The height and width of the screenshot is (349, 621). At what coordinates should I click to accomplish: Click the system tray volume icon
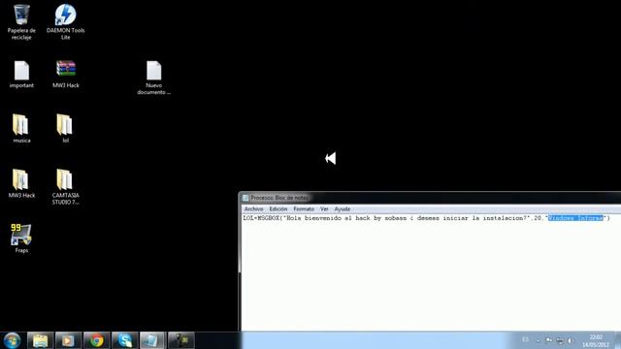point(571,340)
